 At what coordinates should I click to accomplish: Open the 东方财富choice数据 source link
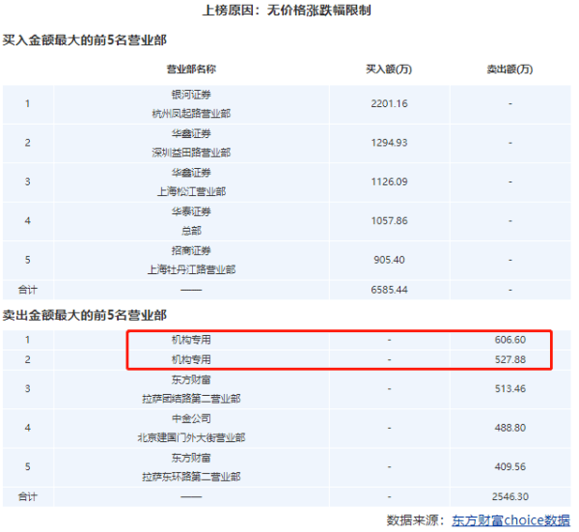[x=511, y=520]
